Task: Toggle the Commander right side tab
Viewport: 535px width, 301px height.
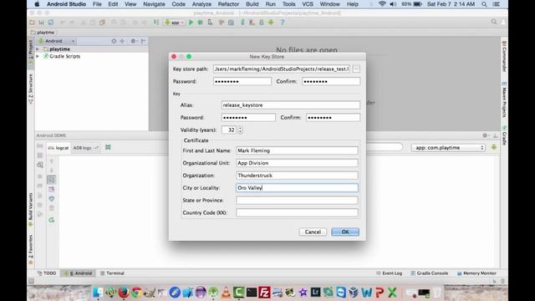Action: (504, 56)
